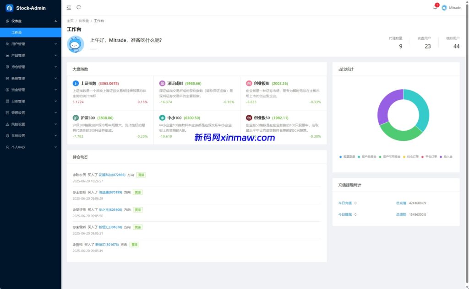
Task: Open the 花溪科技(872895) stock link
Action: click(112, 175)
